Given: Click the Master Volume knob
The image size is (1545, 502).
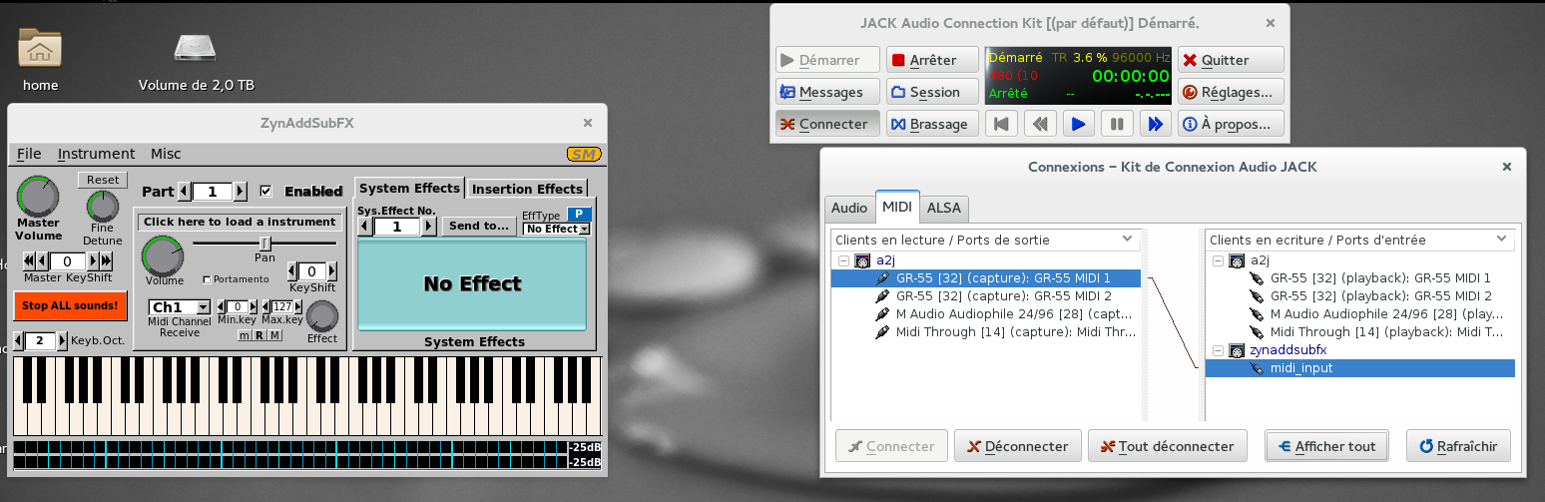Looking at the screenshot, I should pyautogui.click(x=38, y=197).
